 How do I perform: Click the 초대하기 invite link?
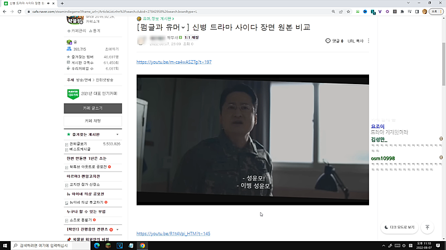(112, 49)
